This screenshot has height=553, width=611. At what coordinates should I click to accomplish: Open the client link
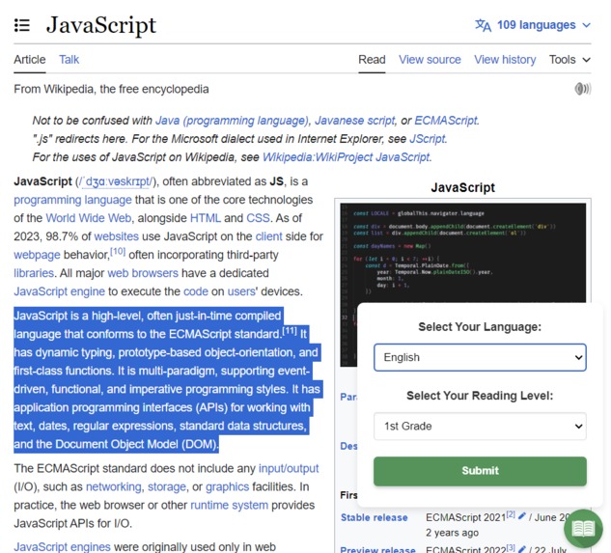pyautogui.click(x=269, y=236)
